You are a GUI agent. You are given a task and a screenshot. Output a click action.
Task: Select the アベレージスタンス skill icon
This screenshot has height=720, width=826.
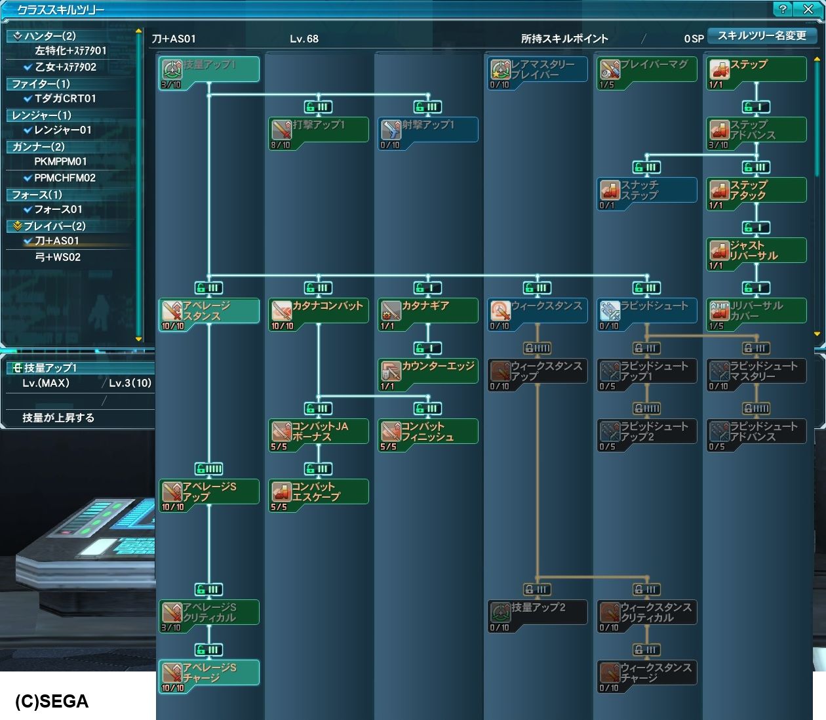click(172, 310)
